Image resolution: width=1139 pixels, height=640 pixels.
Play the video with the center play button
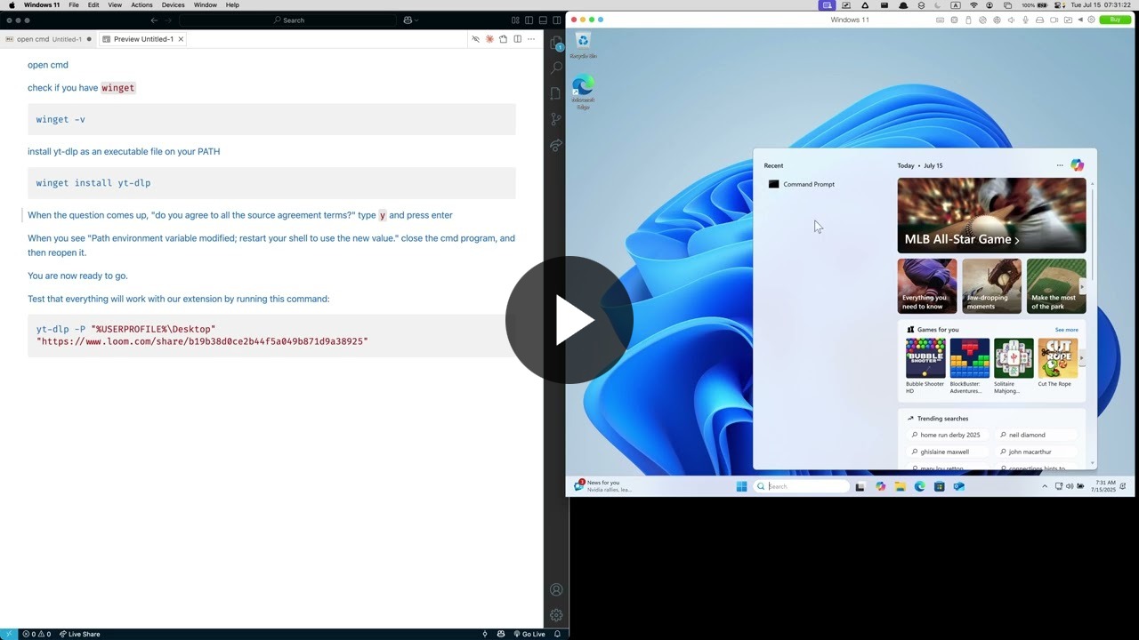[x=569, y=320]
